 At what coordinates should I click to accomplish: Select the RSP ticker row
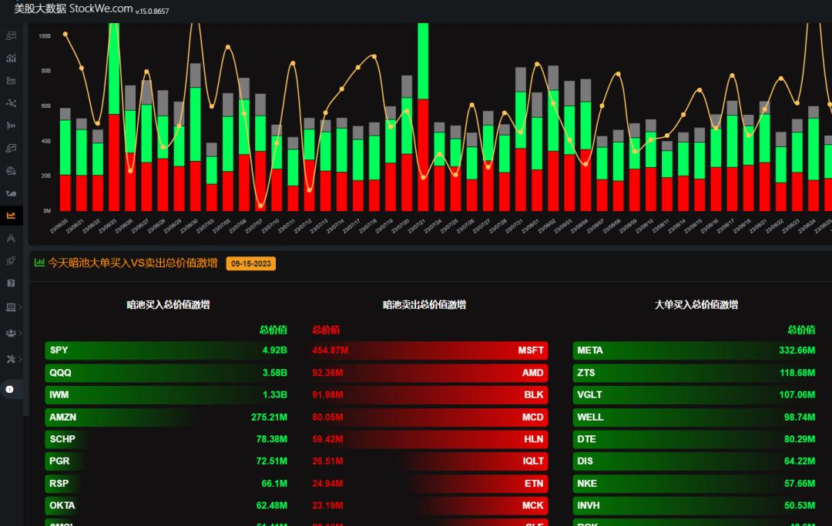pos(168,484)
